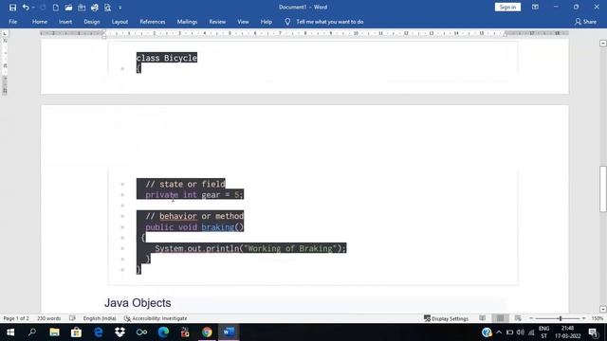Click the Word icon in taskbar
The width and height of the screenshot is (607, 341).
click(229, 332)
